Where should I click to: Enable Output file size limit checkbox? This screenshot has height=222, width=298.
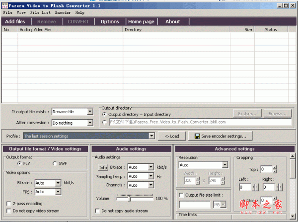tap(181, 195)
